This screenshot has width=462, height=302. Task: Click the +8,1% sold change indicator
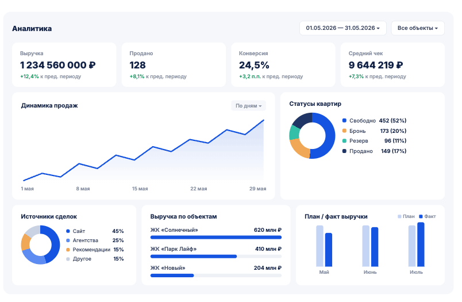[x=137, y=77]
